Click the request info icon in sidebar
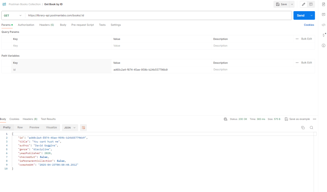 tap(323, 45)
